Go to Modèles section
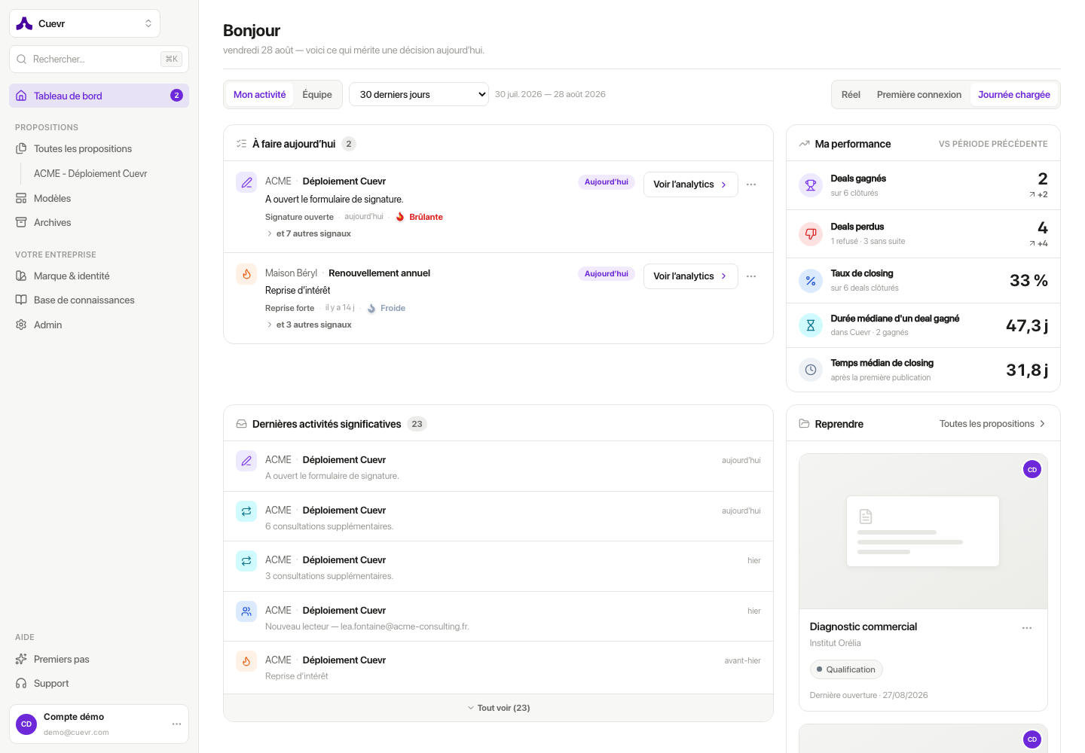 99,198
